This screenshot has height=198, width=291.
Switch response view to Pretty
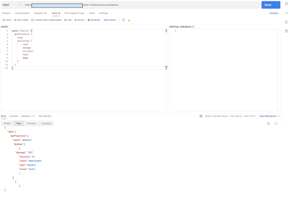pyautogui.click(x=7, y=123)
